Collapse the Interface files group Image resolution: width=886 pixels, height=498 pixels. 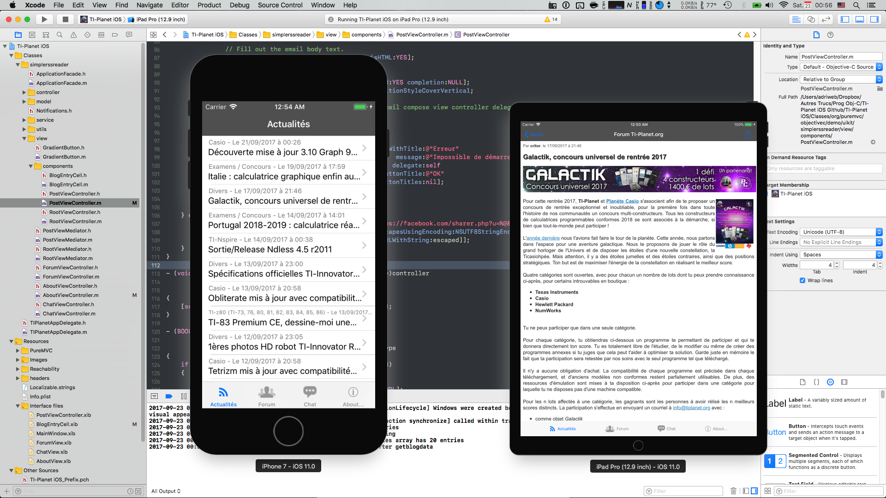click(x=18, y=406)
